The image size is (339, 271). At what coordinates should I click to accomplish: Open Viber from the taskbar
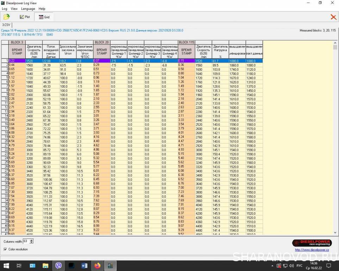point(58,265)
